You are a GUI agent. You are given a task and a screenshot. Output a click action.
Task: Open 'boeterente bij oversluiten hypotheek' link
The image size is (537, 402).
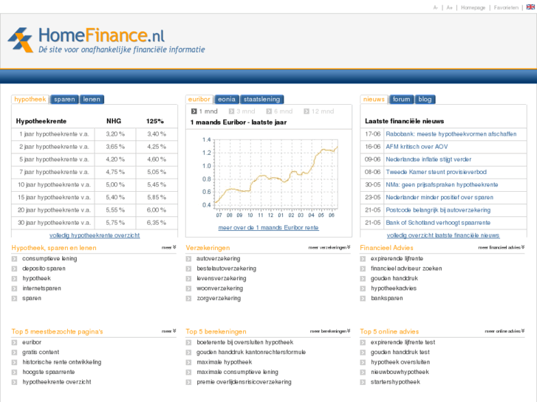pos(245,342)
